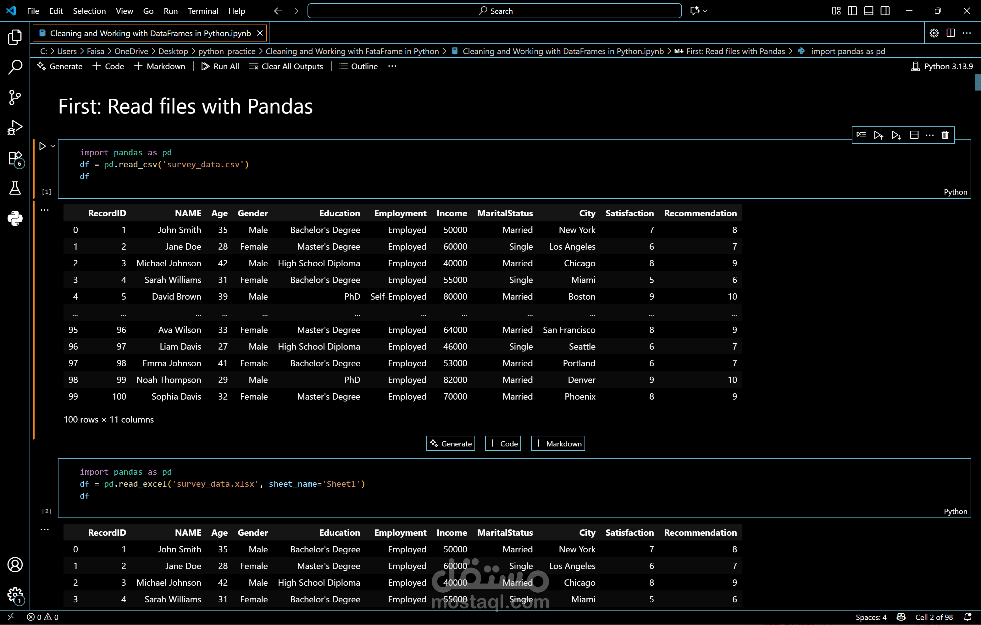981x625 pixels.
Task: Open errors and warnings in status bar
Action: [43, 617]
